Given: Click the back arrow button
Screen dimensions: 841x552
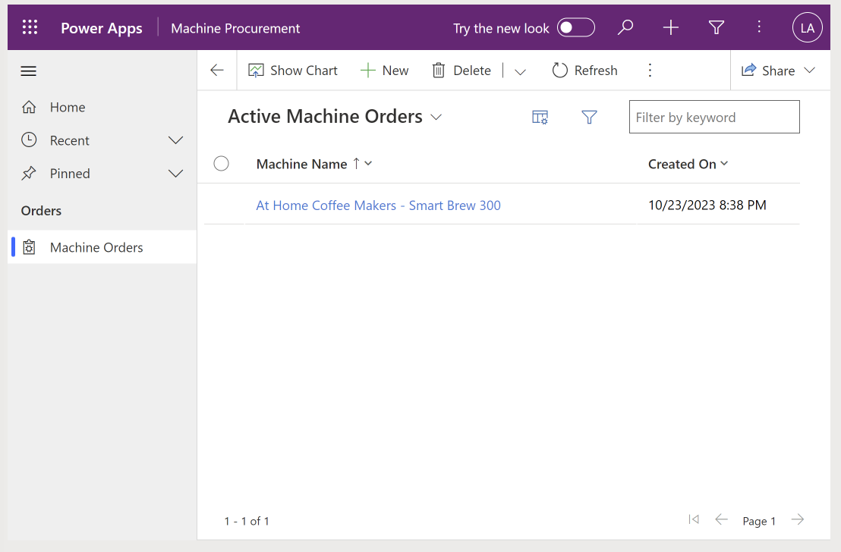Looking at the screenshot, I should coord(216,71).
